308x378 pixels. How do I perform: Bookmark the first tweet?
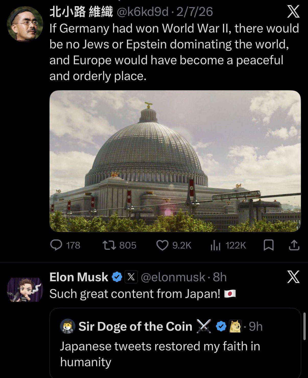tap(268, 245)
